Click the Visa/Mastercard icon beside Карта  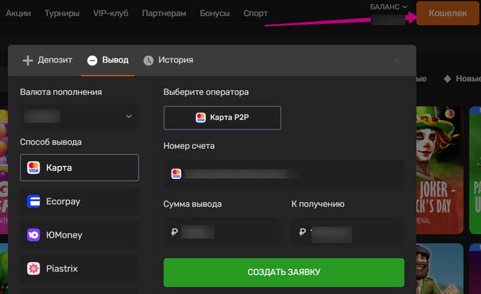(x=34, y=168)
